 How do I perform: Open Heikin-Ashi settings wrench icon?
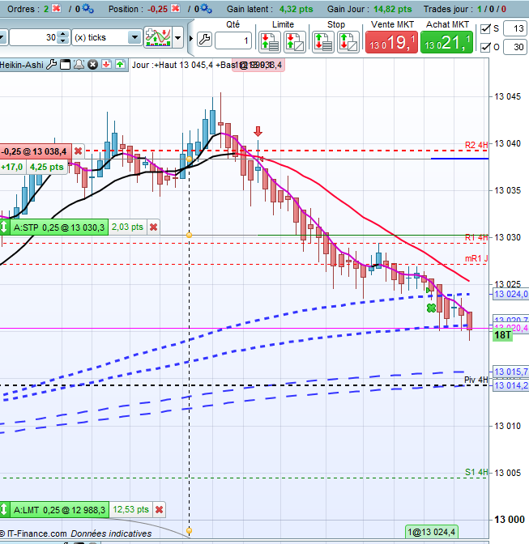(51, 65)
